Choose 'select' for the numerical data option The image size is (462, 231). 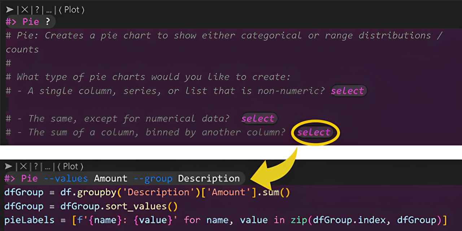[258, 118]
